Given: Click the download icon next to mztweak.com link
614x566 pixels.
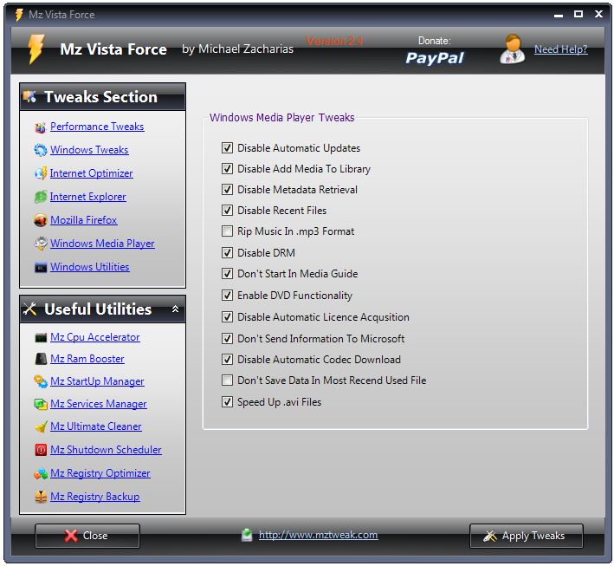Looking at the screenshot, I should coord(247,535).
